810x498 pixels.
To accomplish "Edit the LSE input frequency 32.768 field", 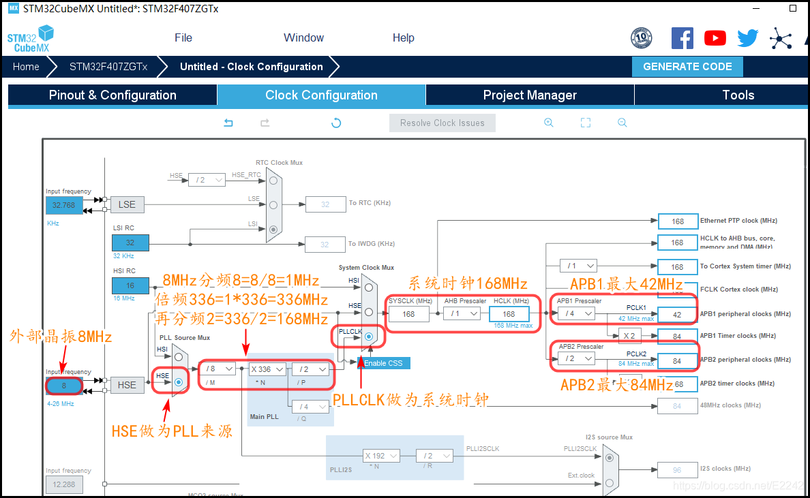I will [64, 205].
